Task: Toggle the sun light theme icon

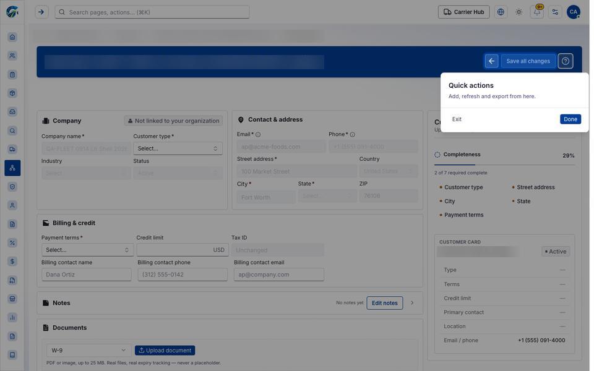Action: tap(519, 12)
